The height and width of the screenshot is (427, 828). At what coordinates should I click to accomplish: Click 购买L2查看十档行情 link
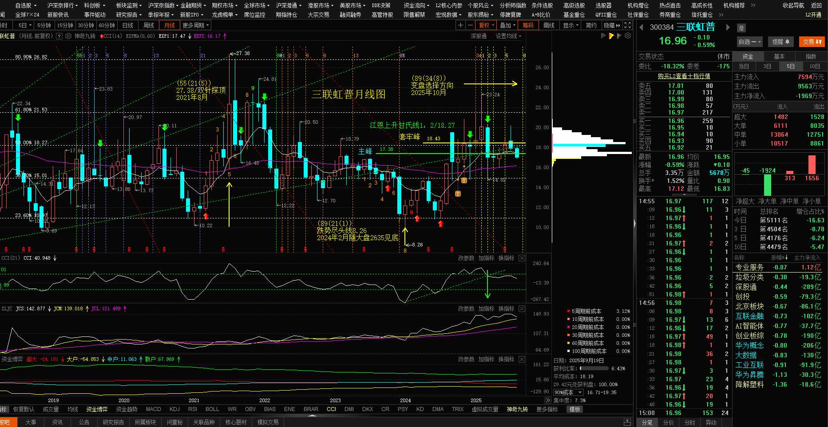684,76
